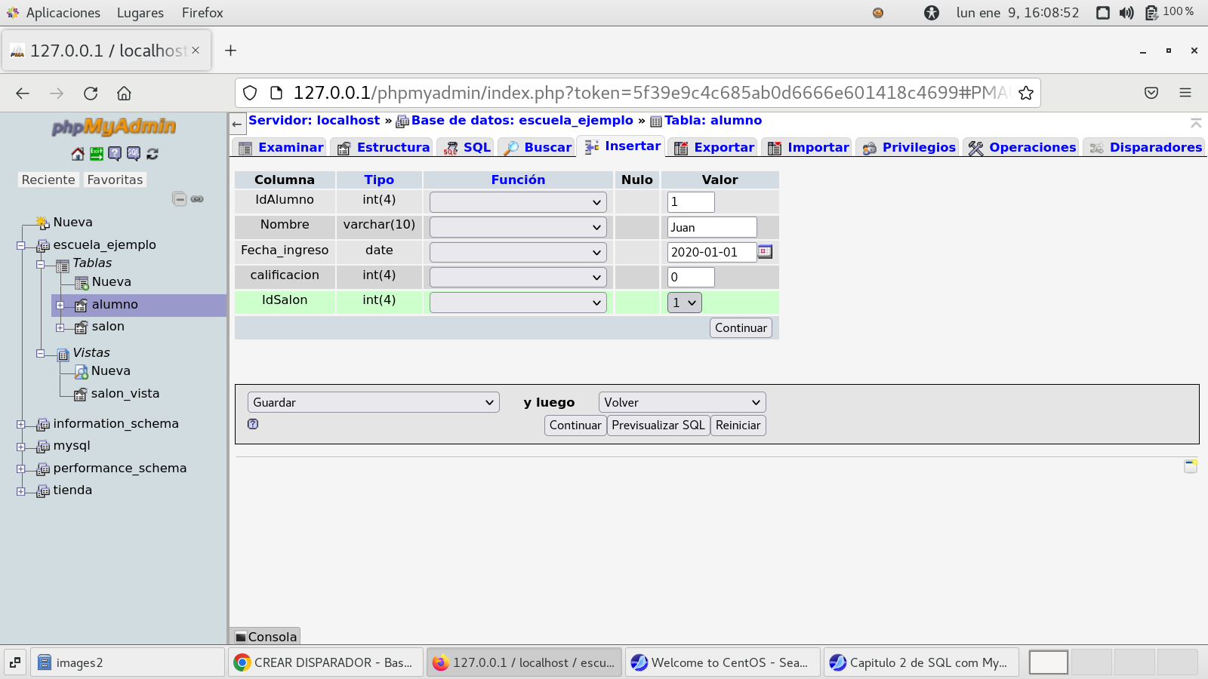Expand the information_schema database node
Screen dimensions: 1208x679
(21, 425)
